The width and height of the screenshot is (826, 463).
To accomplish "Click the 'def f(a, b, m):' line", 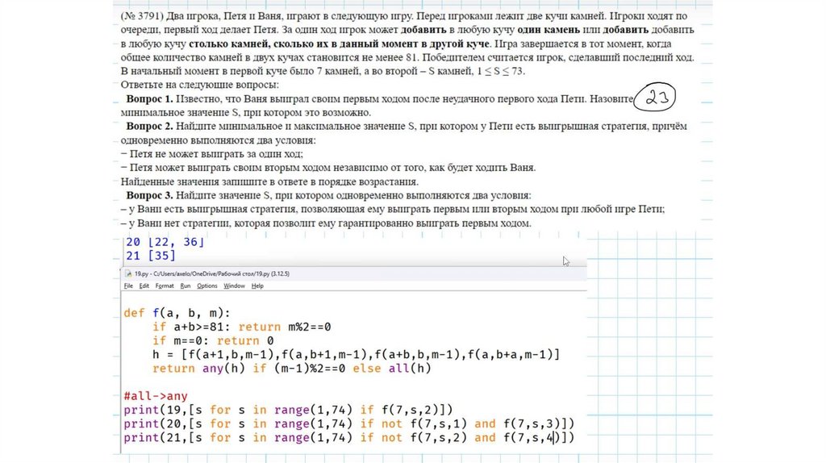I will 177,313.
